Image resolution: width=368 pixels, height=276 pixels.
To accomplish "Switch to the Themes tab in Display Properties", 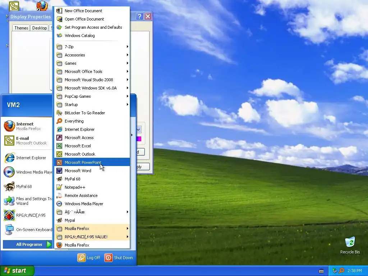I will click(x=21, y=28).
